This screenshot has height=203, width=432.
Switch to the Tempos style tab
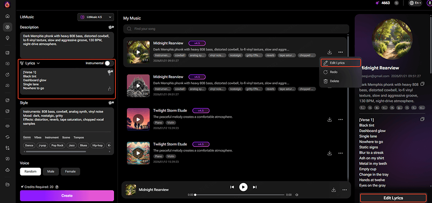click(79, 137)
